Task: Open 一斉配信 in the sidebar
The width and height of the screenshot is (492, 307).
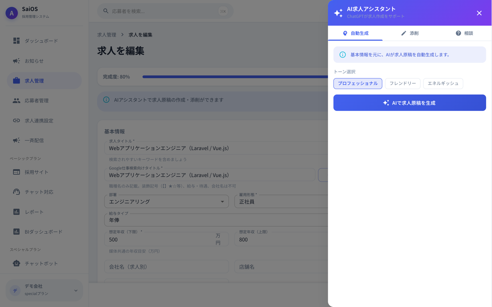Action: (x=44, y=140)
